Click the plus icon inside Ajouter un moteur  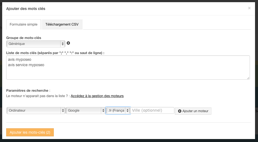pos(180,111)
